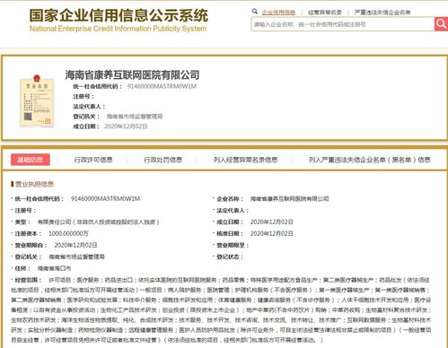
Task: Switch to the 基础信息 tab
Action: click(31, 160)
